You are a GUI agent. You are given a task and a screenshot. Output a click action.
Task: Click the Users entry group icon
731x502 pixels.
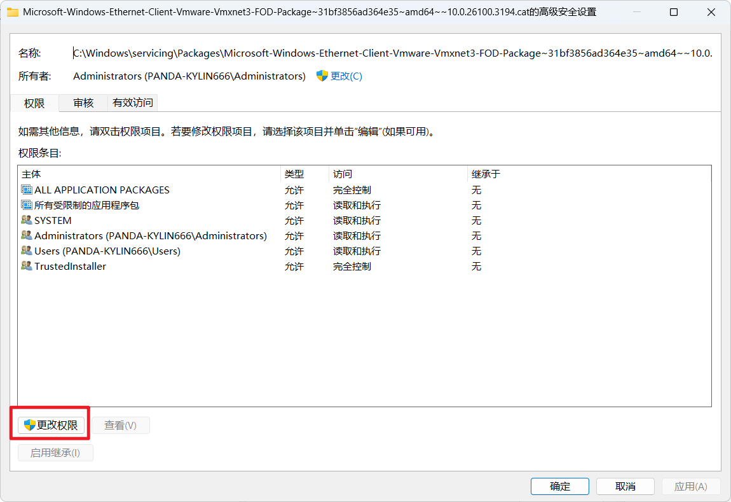[x=27, y=251]
